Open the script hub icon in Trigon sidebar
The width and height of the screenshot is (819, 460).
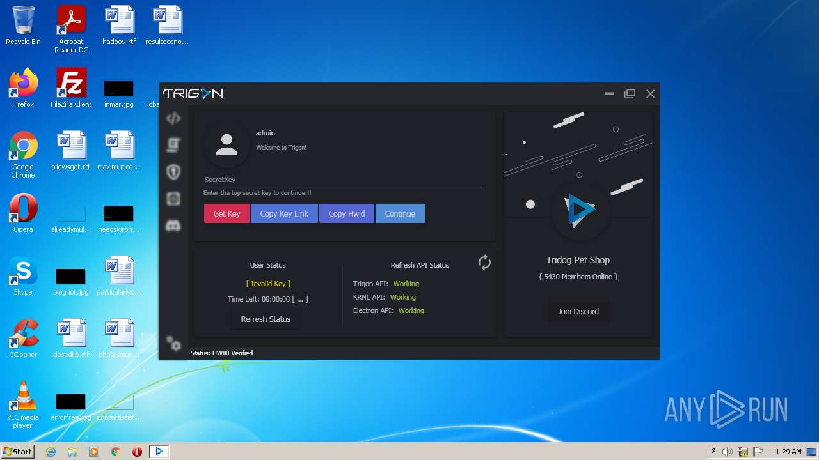[173, 145]
